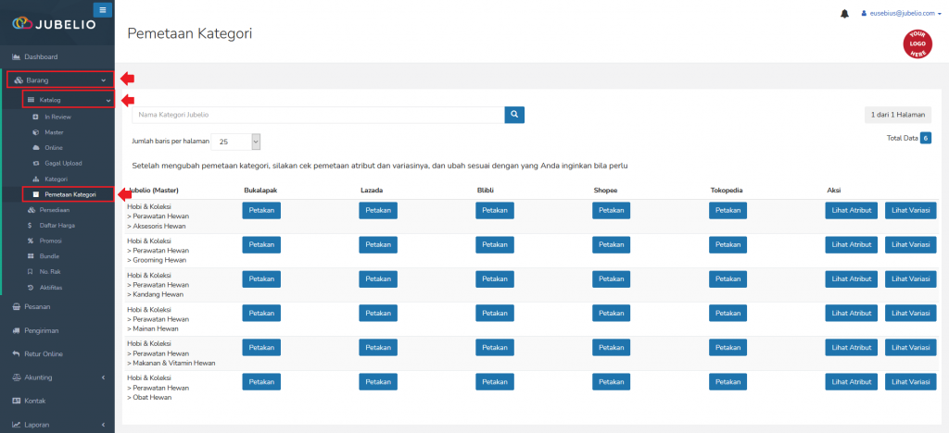Click the "> Obat Hewan" category text
This screenshot has width=949, height=433.
[149, 397]
